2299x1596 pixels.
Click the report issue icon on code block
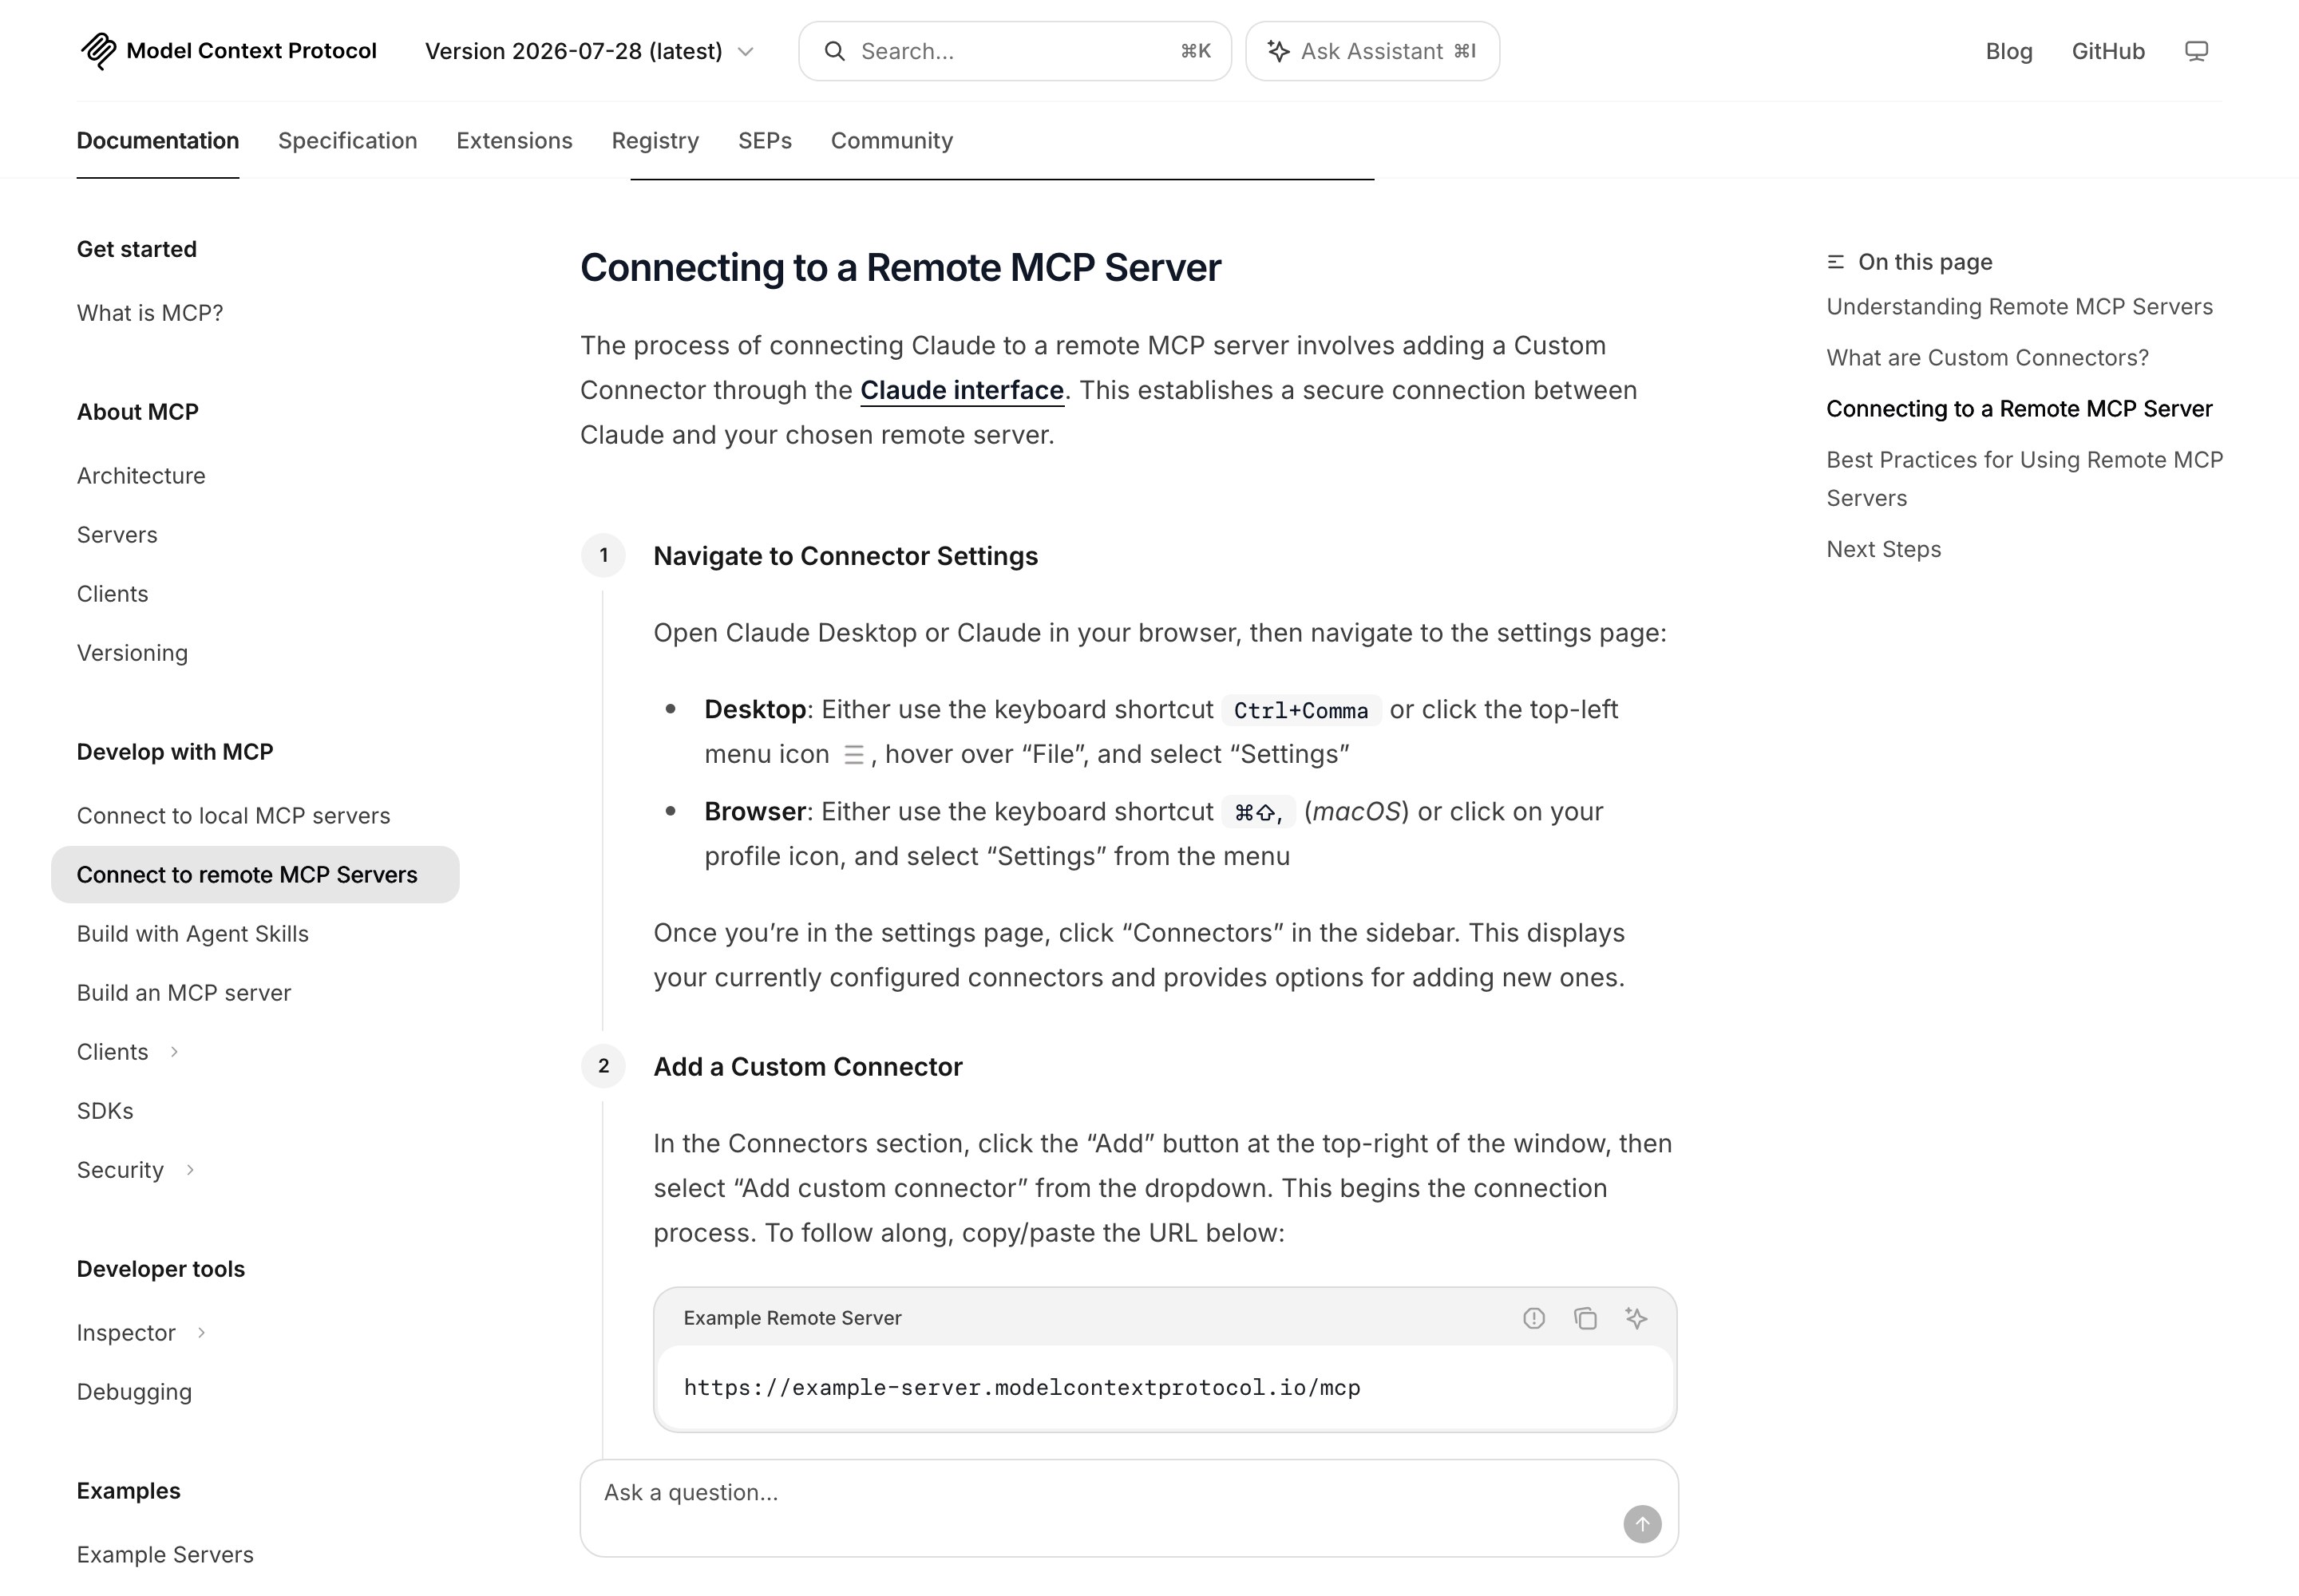coord(1533,1318)
